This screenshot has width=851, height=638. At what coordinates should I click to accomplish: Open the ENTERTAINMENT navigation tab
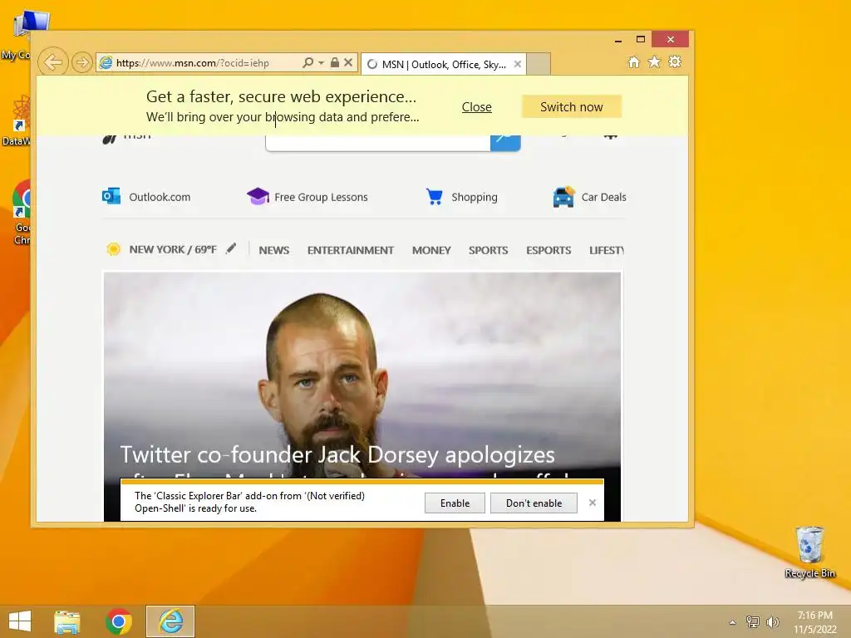(351, 250)
